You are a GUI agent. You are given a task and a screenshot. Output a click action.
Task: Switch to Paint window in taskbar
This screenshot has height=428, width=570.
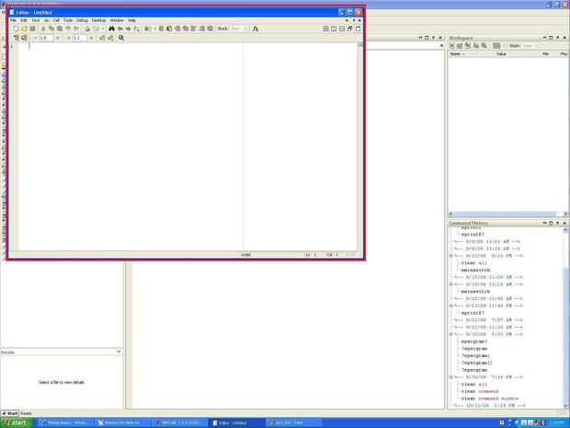293,422
